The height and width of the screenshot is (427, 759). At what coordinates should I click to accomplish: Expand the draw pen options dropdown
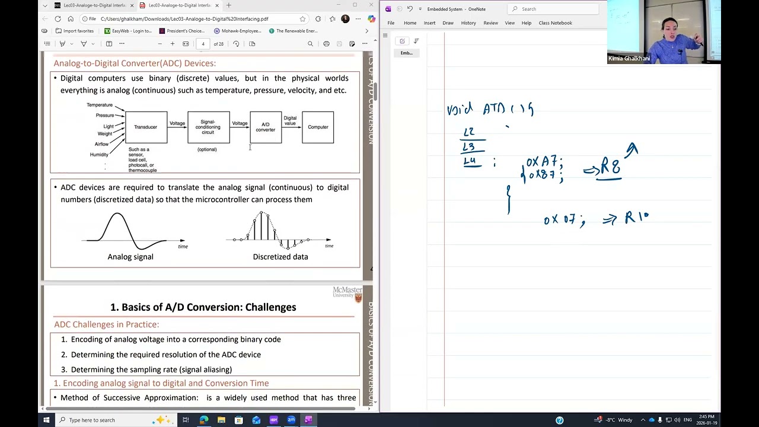click(x=71, y=44)
